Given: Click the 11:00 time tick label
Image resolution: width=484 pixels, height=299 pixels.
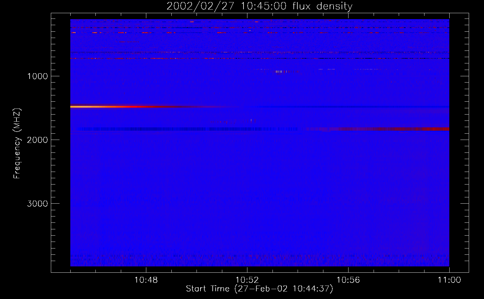Looking at the screenshot, I should click(x=449, y=280).
